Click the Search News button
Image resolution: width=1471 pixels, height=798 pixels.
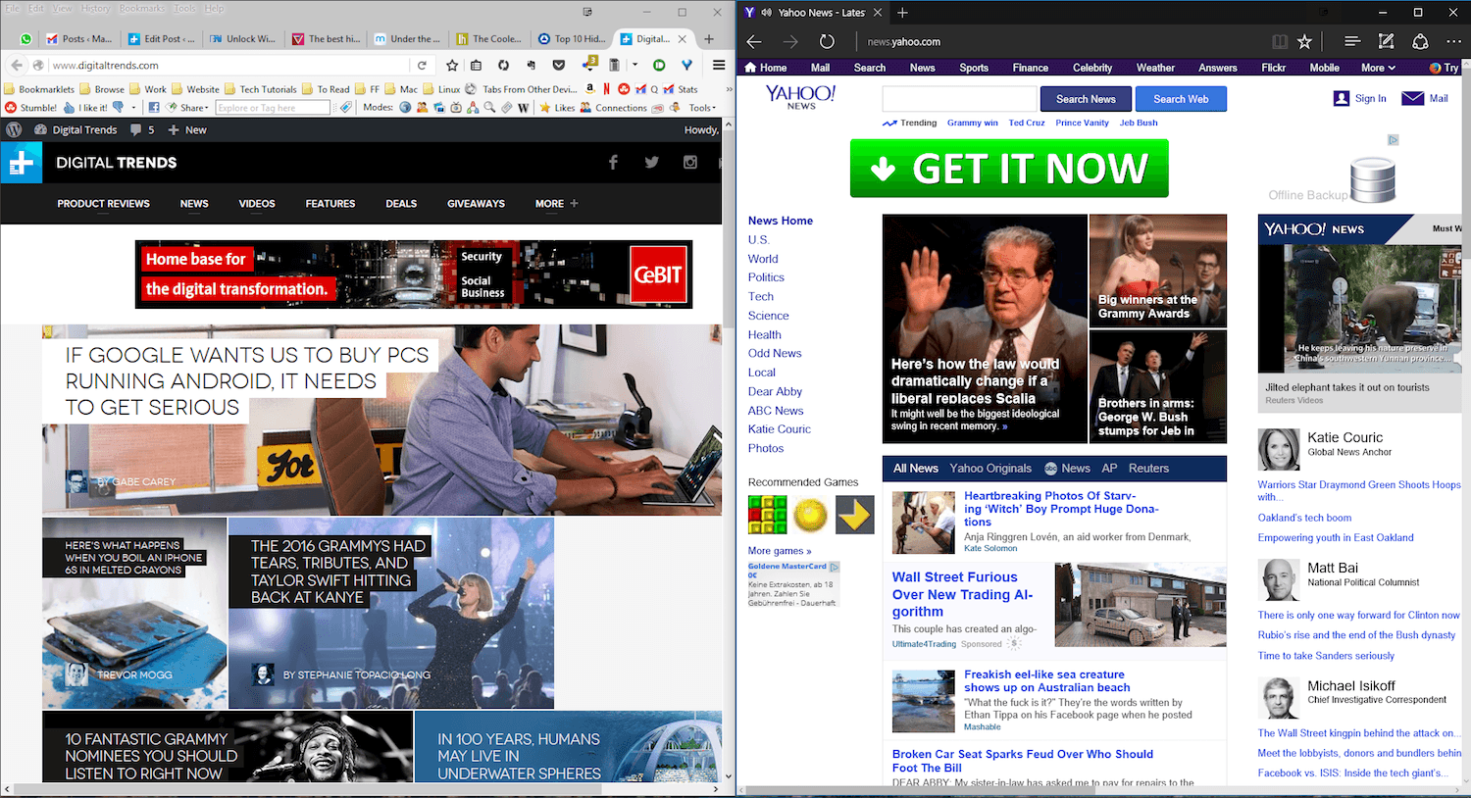[1086, 99]
